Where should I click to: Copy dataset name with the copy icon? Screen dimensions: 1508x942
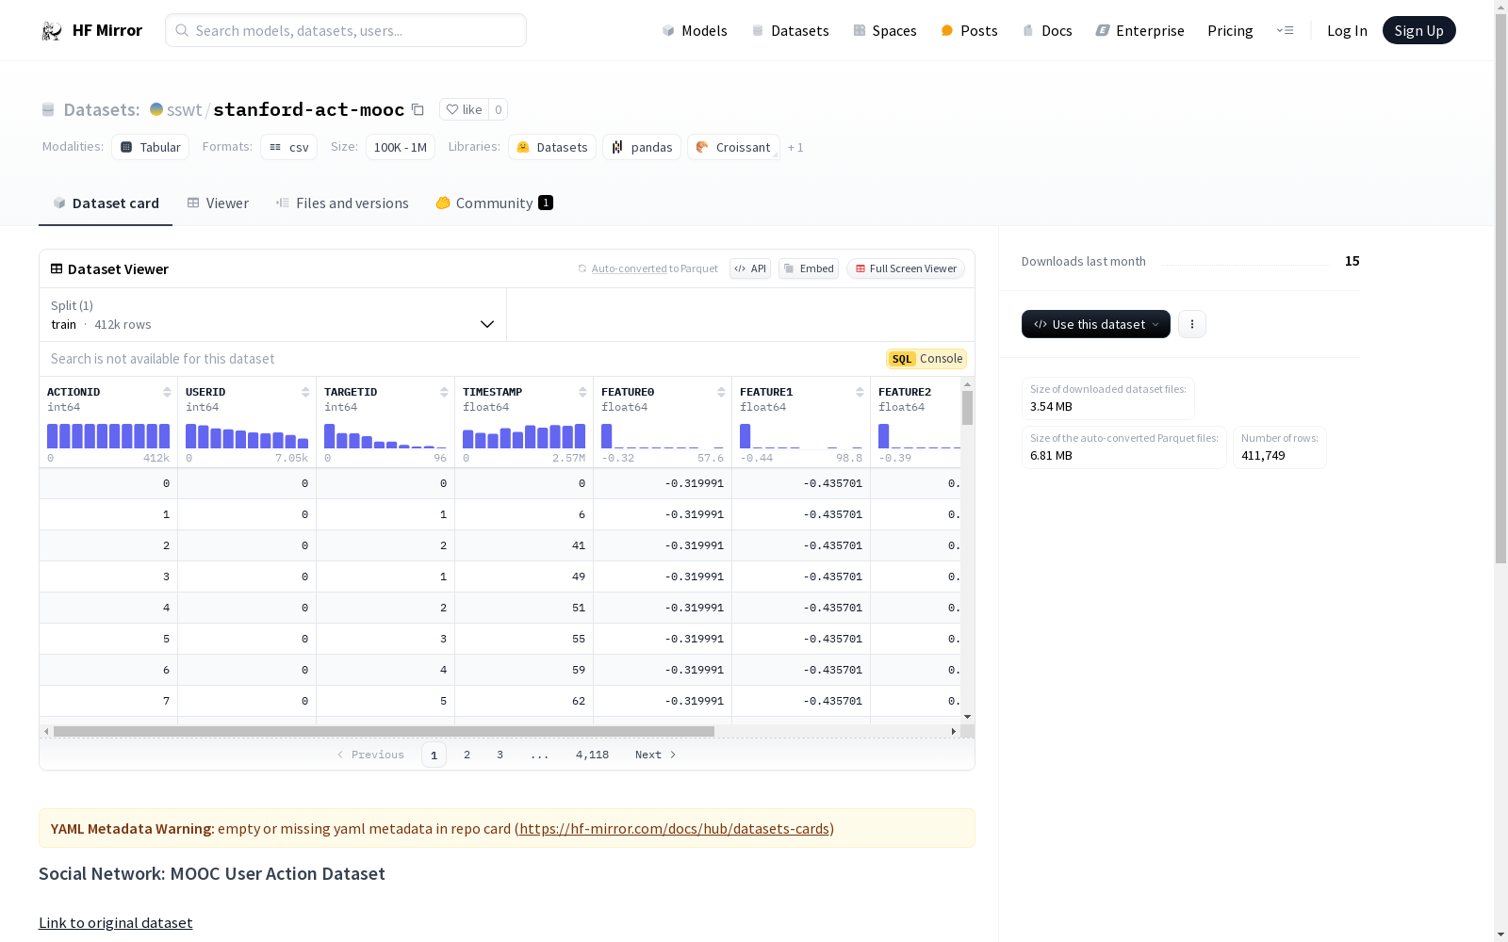click(418, 109)
